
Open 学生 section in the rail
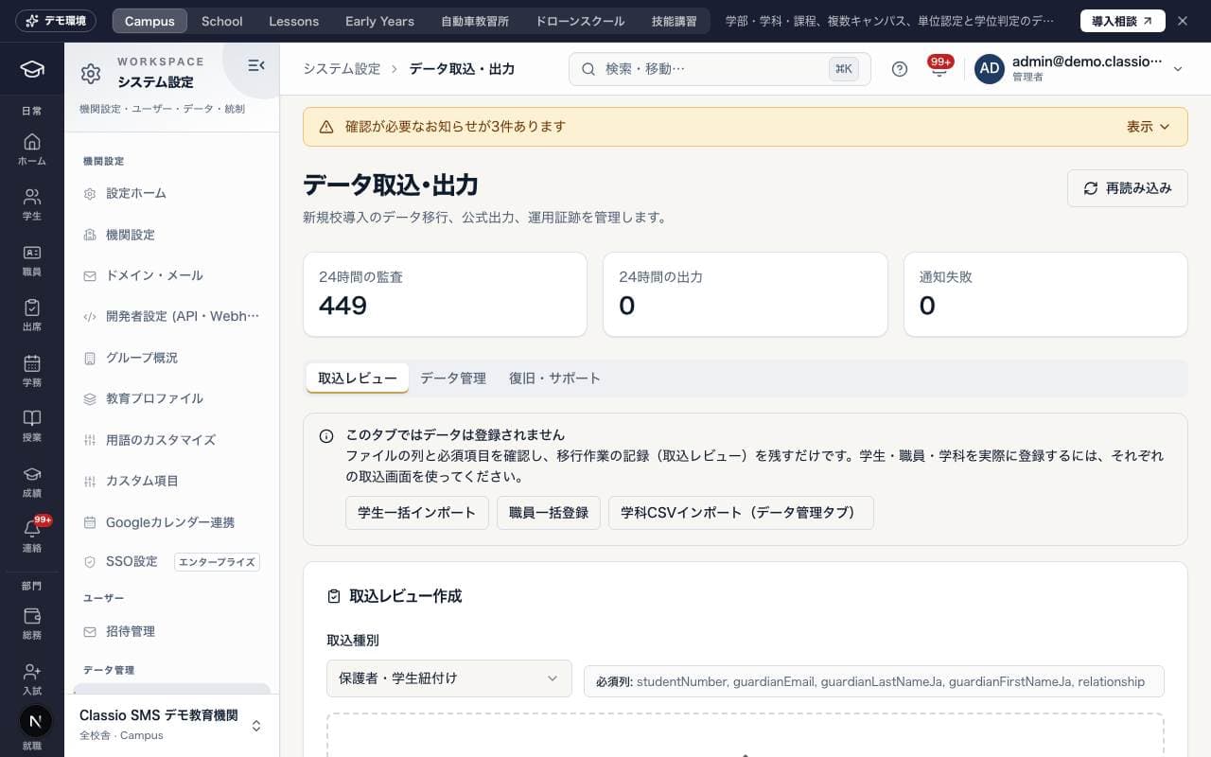31,204
